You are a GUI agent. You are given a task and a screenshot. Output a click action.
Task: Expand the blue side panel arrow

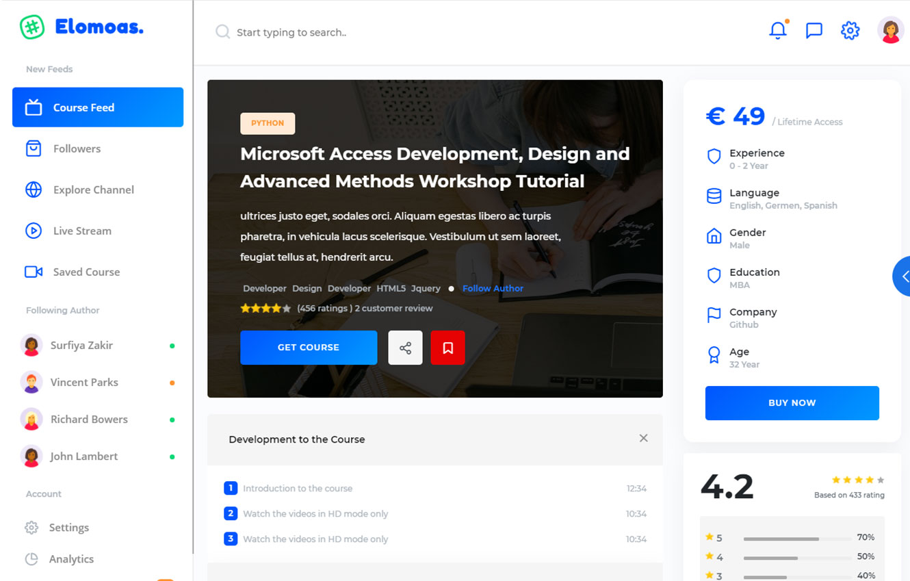tap(902, 276)
